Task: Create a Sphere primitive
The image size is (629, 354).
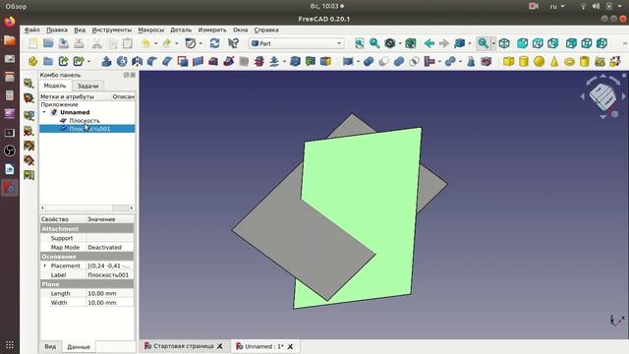Action: click(x=539, y=61)
